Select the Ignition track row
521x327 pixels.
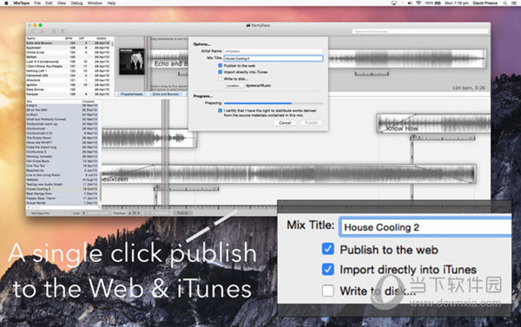pyautogui.click(x=69, y=85)
